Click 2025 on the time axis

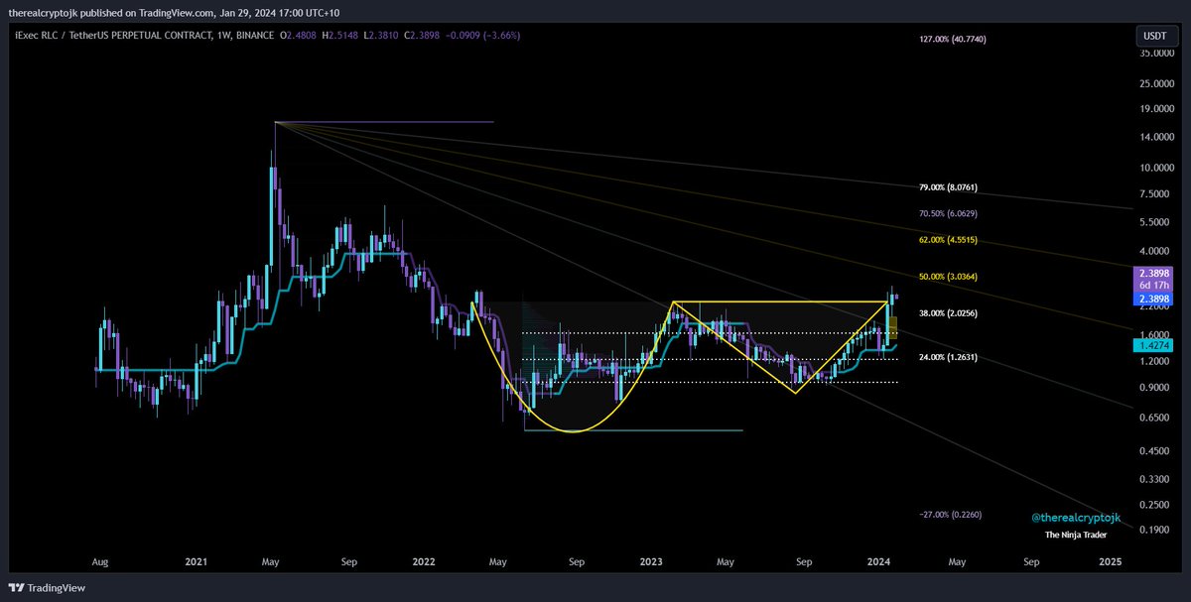(1111, 561)
